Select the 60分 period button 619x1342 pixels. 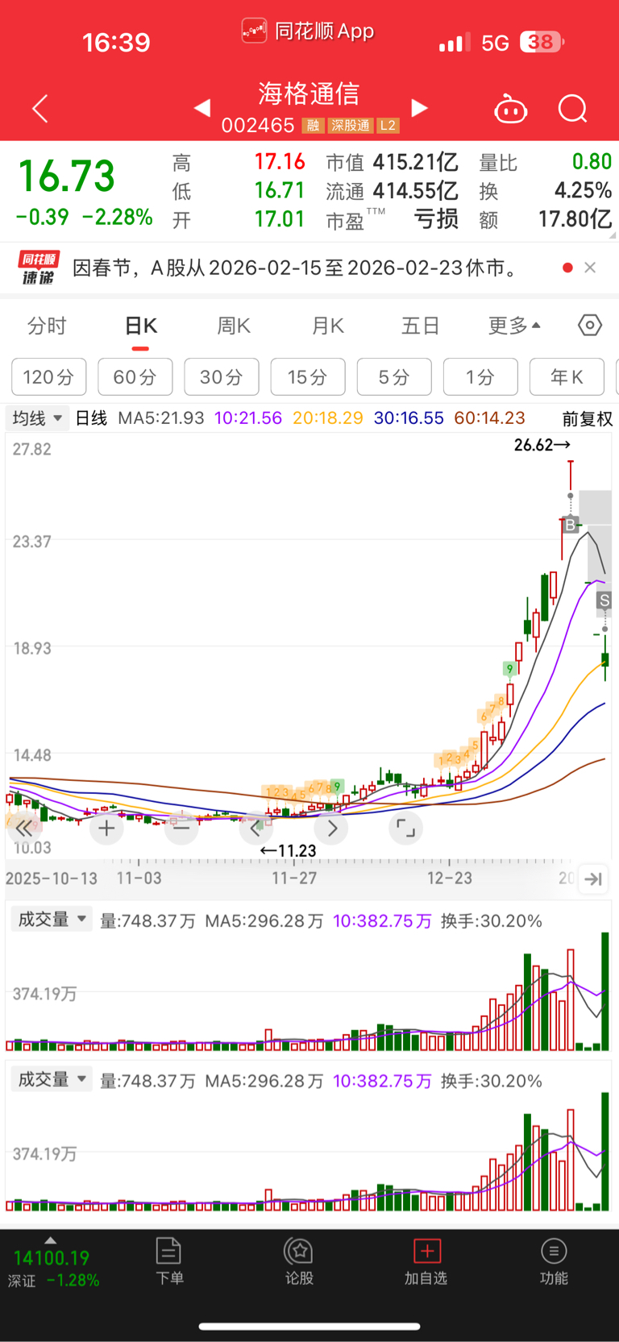pyautogui.click(x=135, y=376)
